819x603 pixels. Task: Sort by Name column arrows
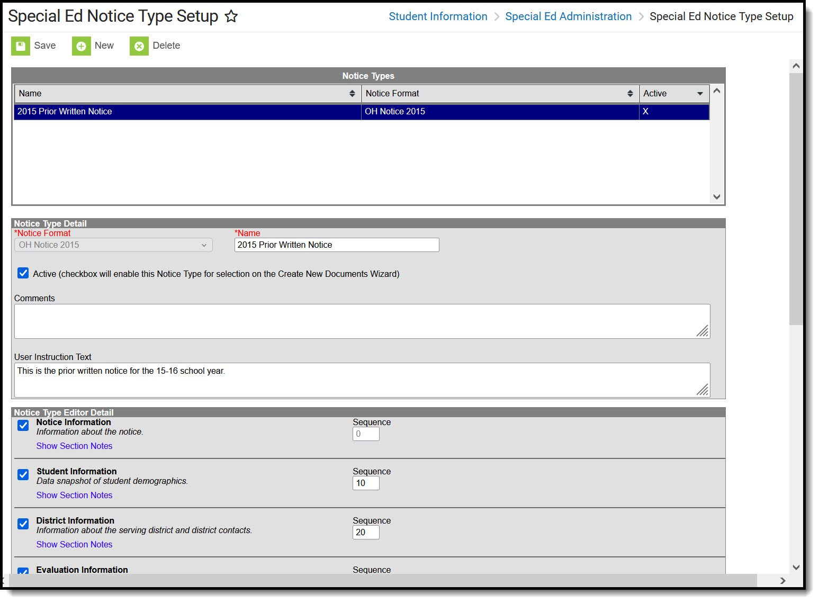(x=352, y=94)
